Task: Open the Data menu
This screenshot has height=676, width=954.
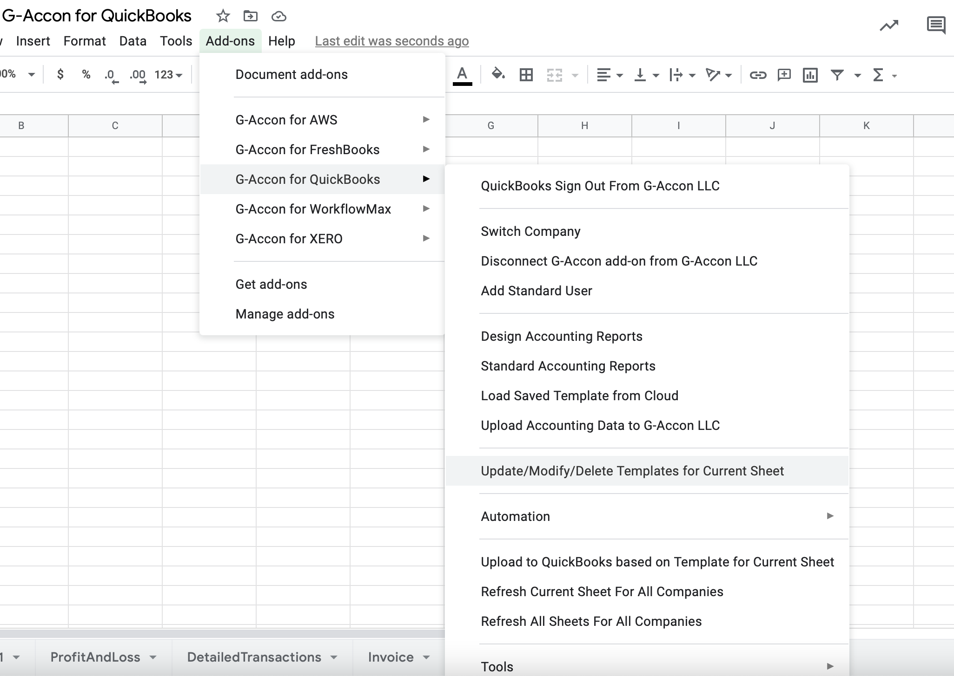Action: tap(133, 41)
